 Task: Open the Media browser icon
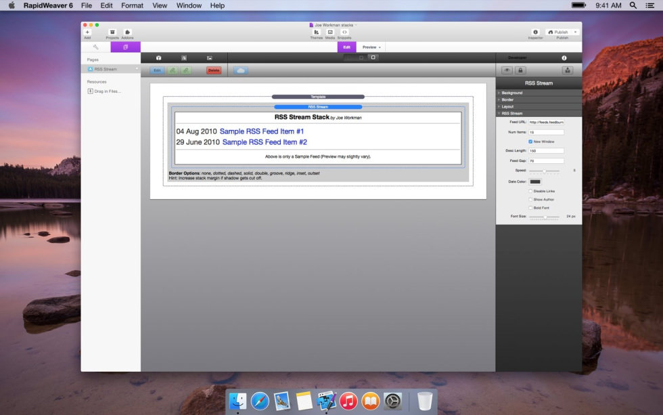(x=330, y=32)
